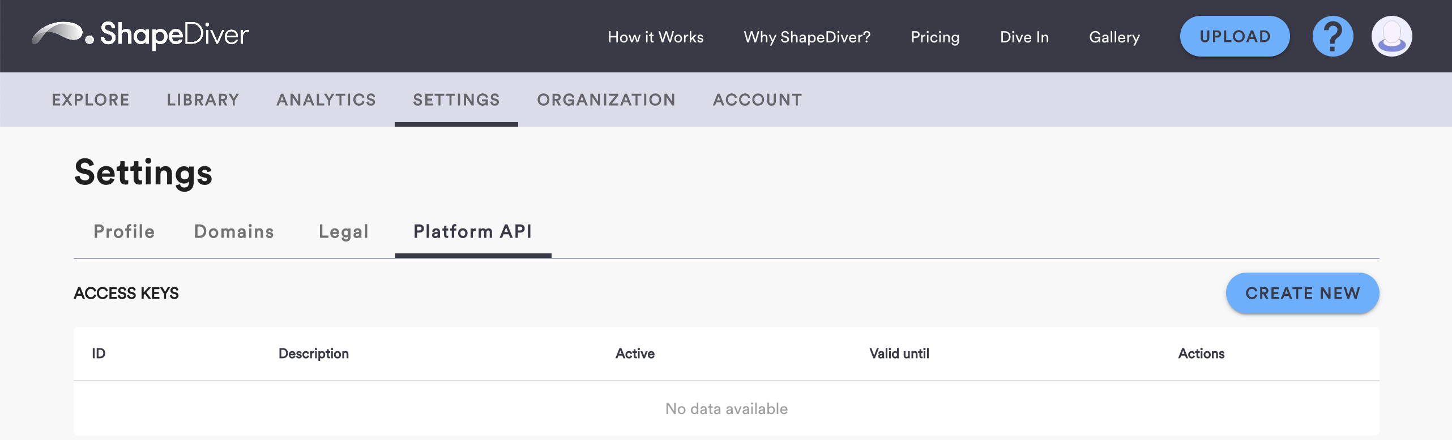Select the SETTINGS navigation item
Image resolution: width=1452 pixels, height=440 pixels.
point(456,100)
